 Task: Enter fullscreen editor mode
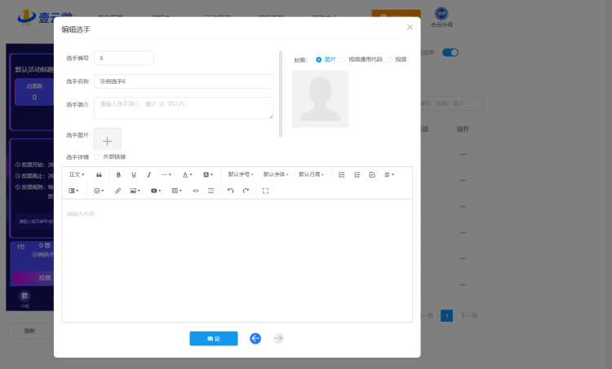click(x=265, y=191)
